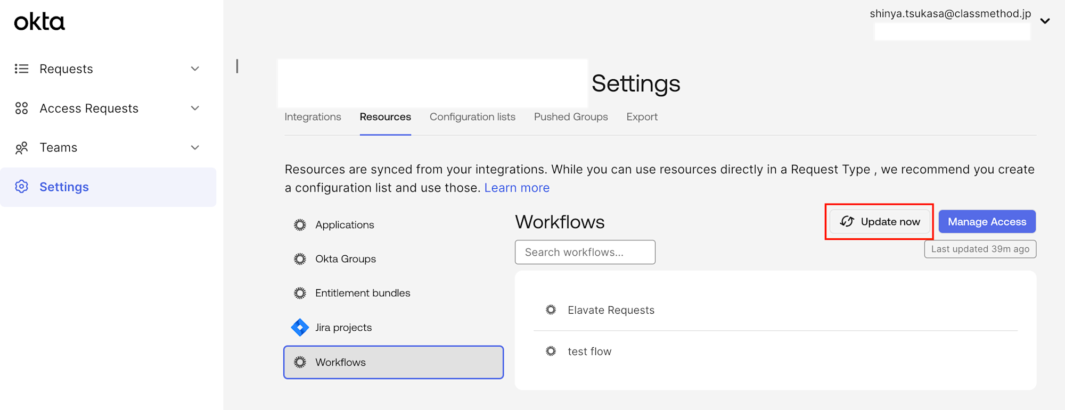The height and width of the screenshot is (410, 1065).
Task: Click the Entitlement bundles resource icon
Action: (300, 293)
